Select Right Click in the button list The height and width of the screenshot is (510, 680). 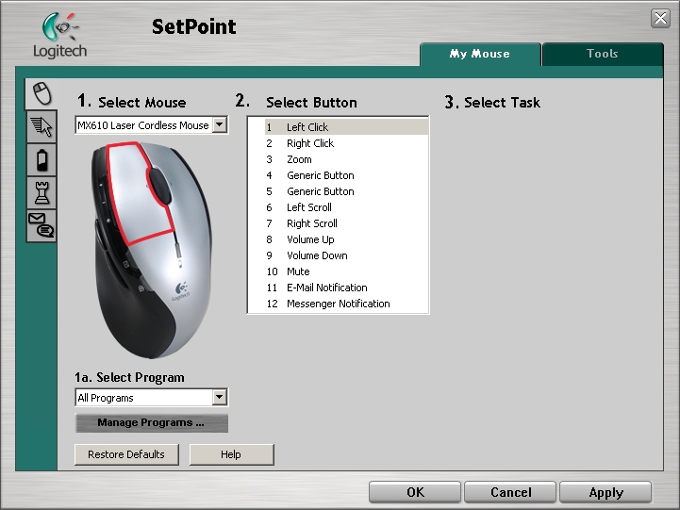click(x=310, y=143)
